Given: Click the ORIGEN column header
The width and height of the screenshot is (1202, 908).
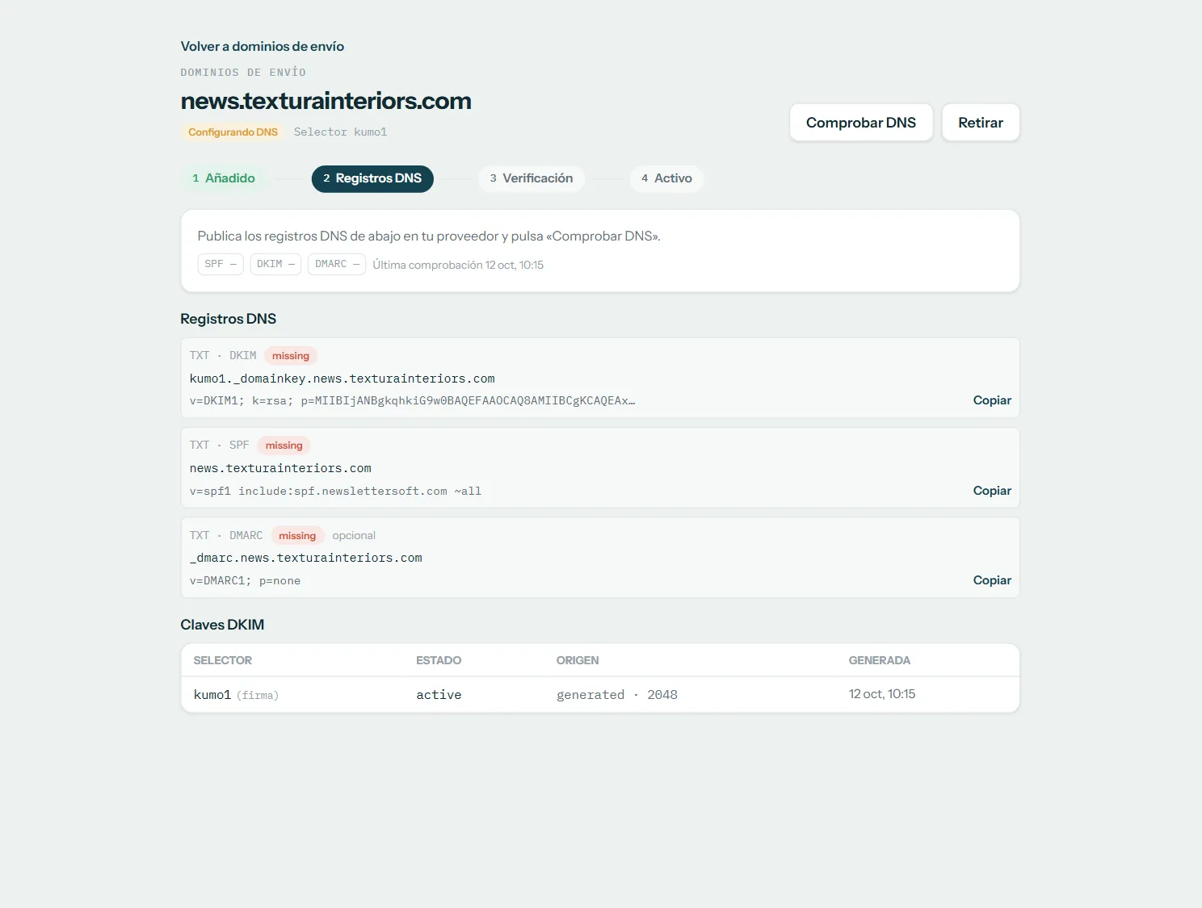Looking at the screenshot, I should tap(578, 660).
